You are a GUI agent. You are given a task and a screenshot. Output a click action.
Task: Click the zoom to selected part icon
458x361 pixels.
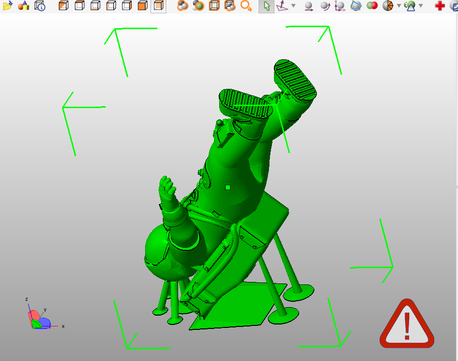(x=198, y=5)
